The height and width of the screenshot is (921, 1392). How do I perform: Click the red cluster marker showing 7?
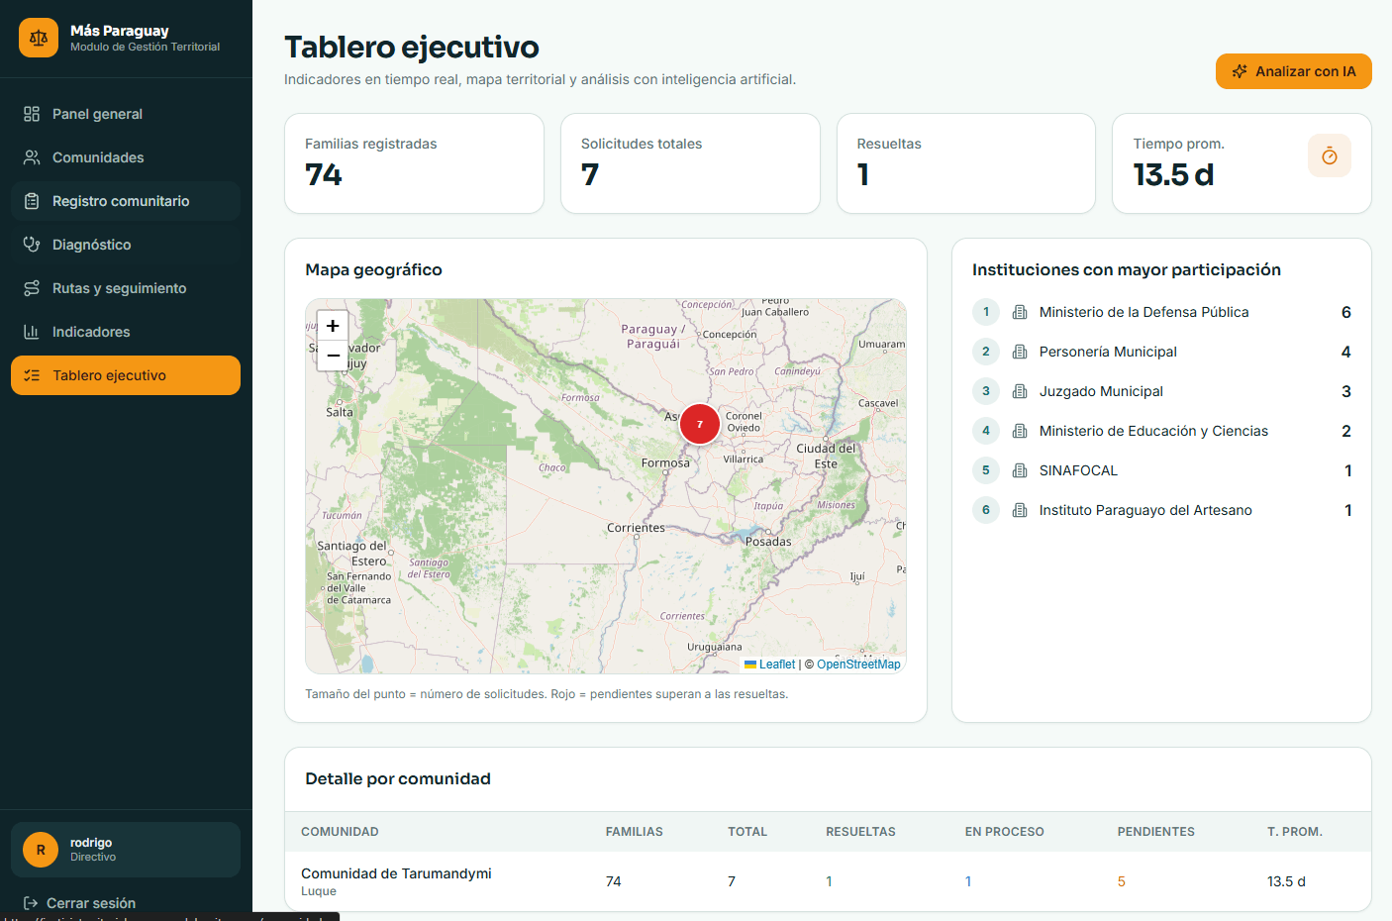(x=700, y=424)
